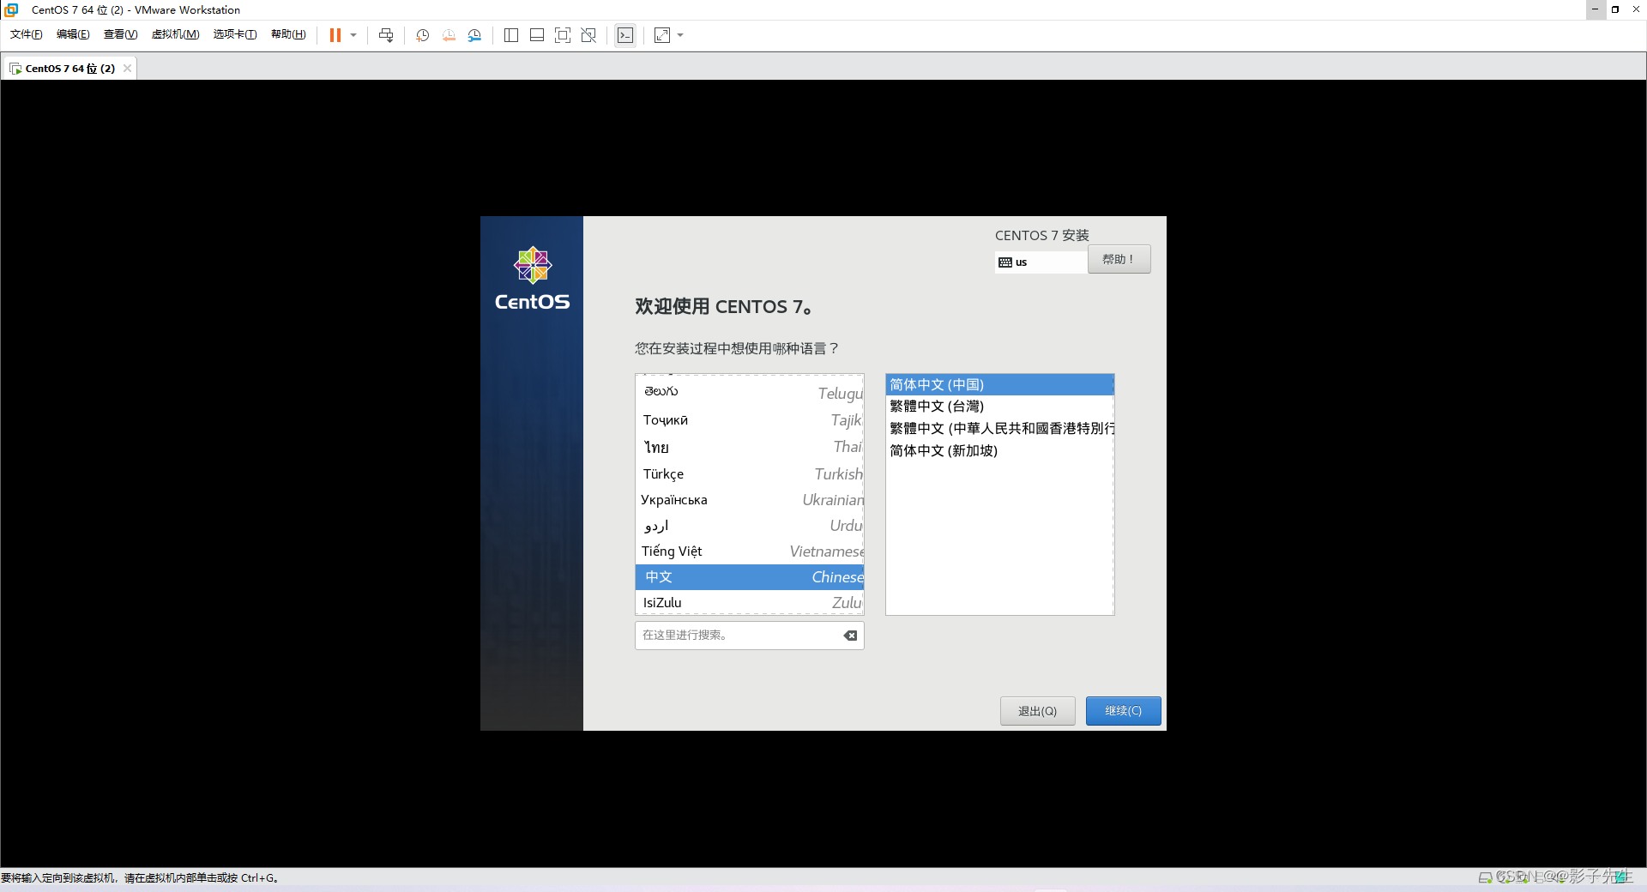This screenshot has width=1647, height=892.
Task: Open the stretch display dropdown arrow
Action: coord(680,35)
